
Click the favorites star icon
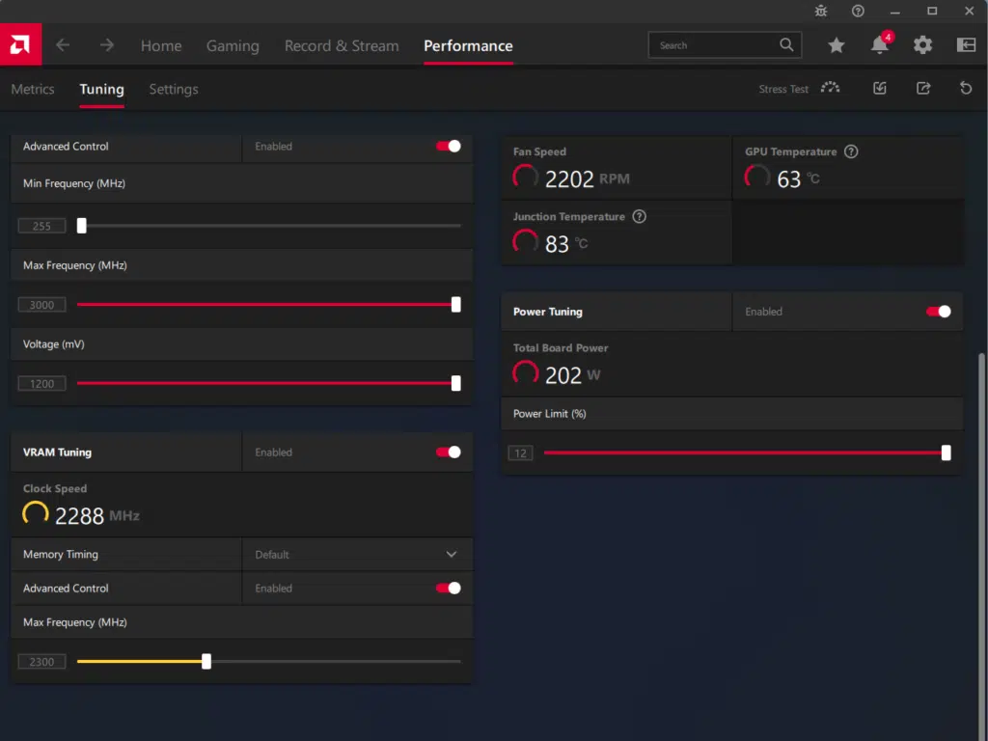(836, 45)
